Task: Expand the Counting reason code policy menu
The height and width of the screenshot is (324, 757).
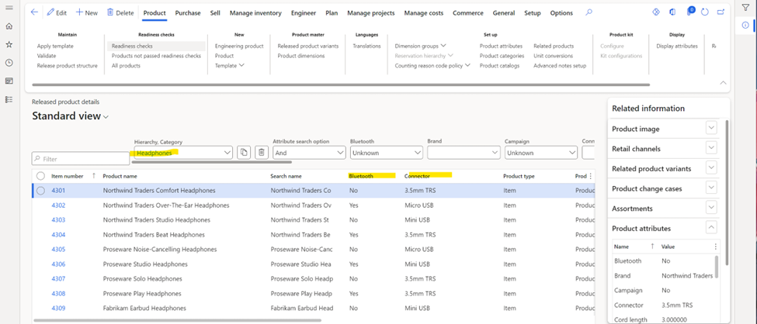Action: coord(432,66)
